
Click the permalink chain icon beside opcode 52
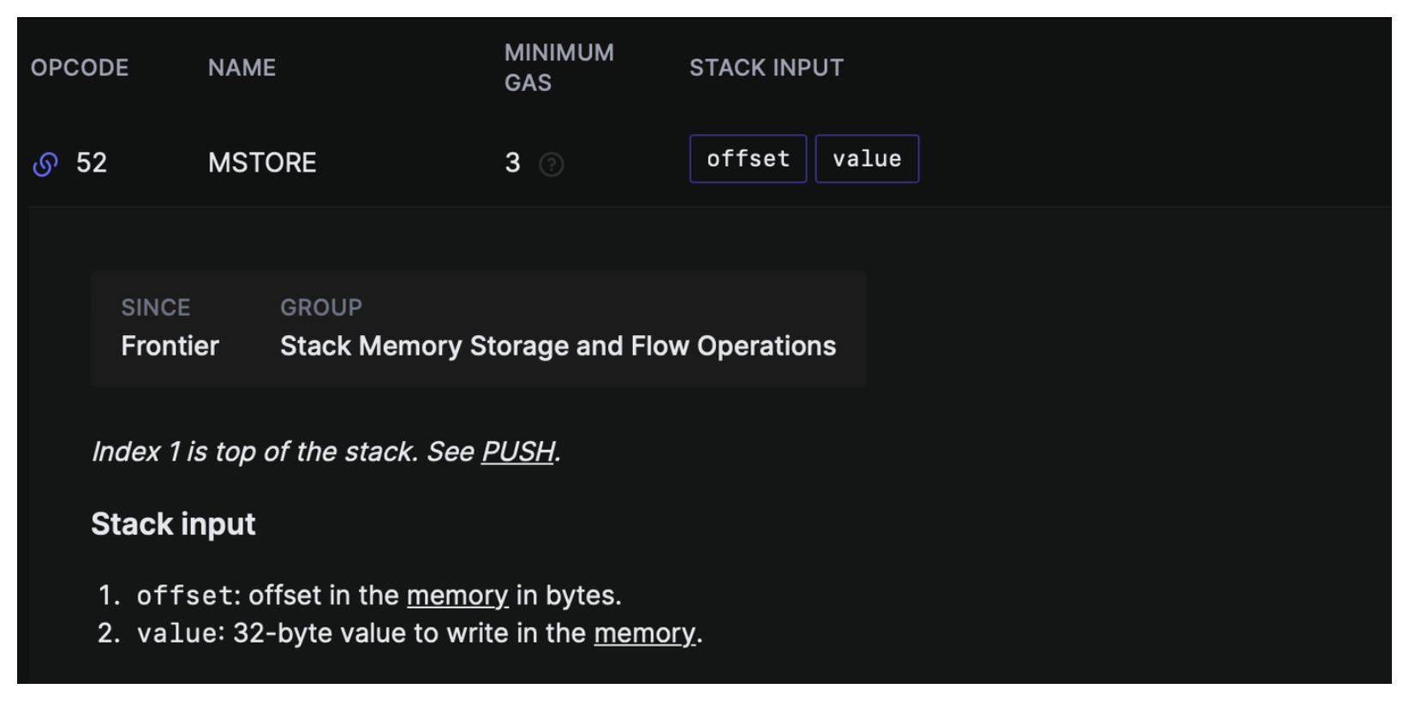tap(45, 164)
